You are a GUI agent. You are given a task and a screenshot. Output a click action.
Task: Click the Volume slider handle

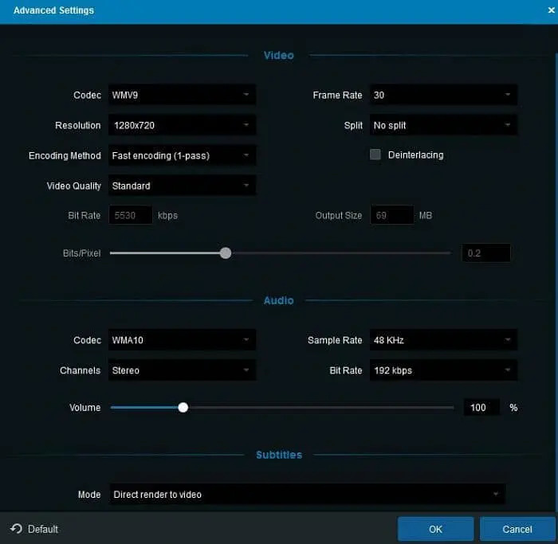183,407
